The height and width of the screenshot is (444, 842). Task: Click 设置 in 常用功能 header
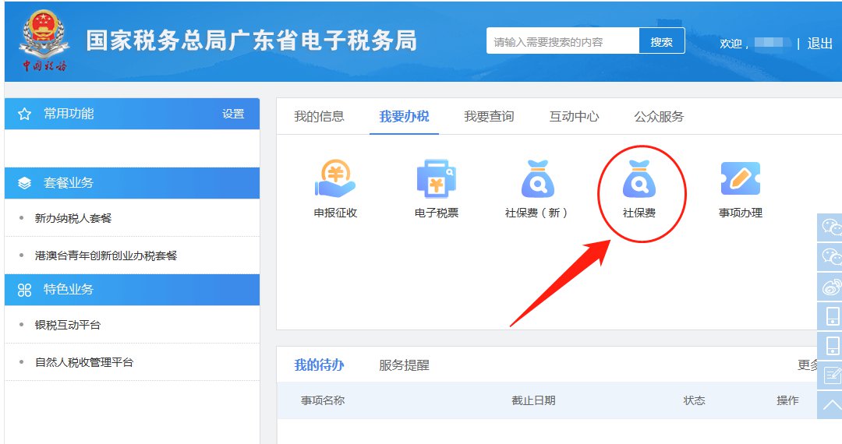(x=233, y=114)
